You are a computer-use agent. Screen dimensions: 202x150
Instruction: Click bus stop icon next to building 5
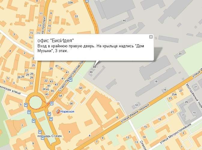(x=26, y=105)
